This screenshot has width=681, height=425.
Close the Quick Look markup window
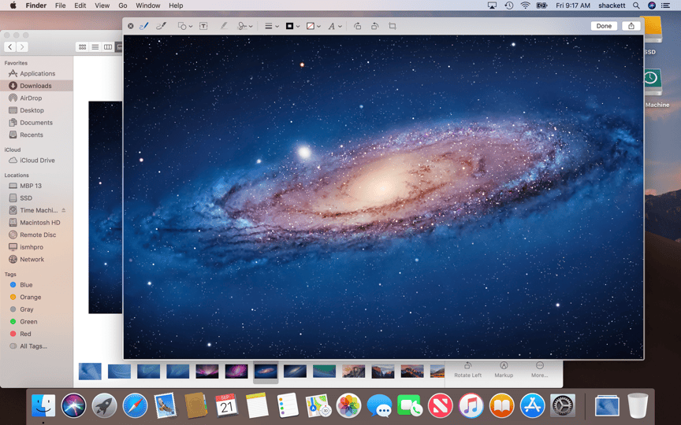point(130,26)
